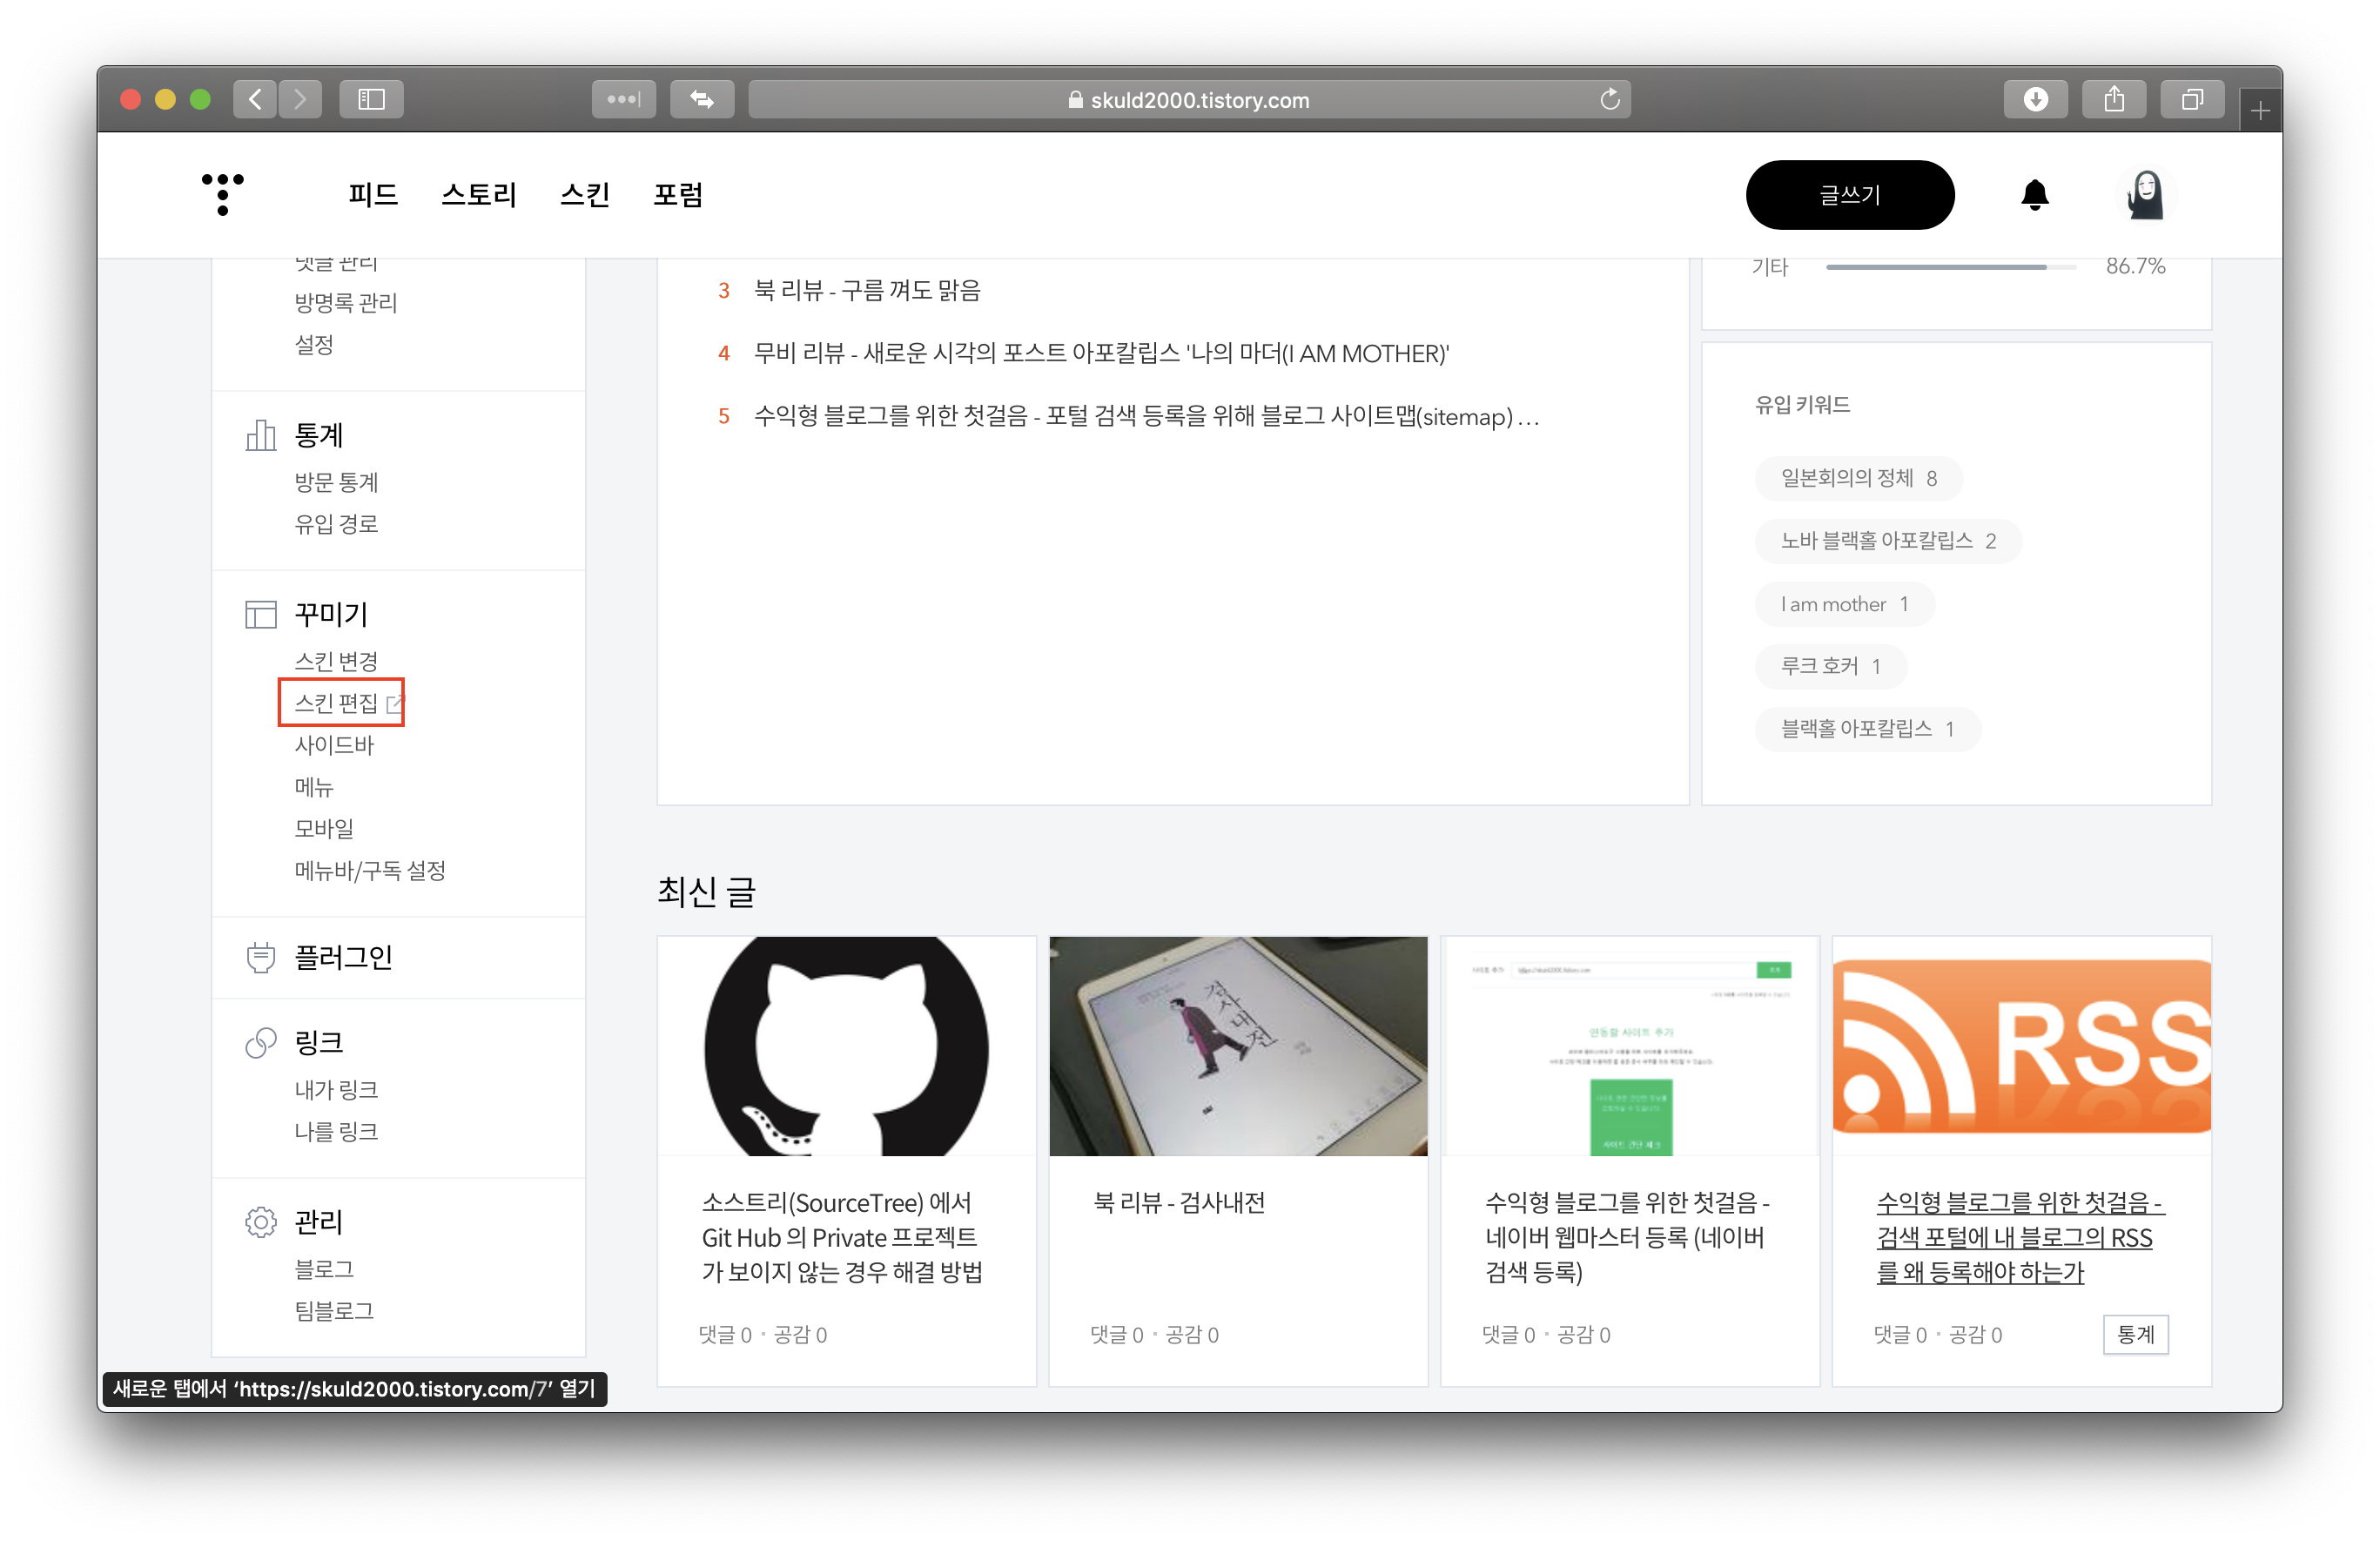Open 메뉴바/구독 설정
Image resolution: width=2380 pixels, height=1541 pixels.
pyautogui.click(x=370, y=871)
